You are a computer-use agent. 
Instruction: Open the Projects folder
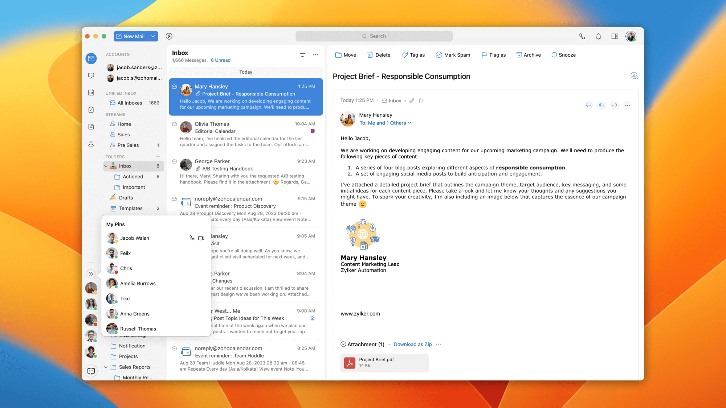point(124,357)
